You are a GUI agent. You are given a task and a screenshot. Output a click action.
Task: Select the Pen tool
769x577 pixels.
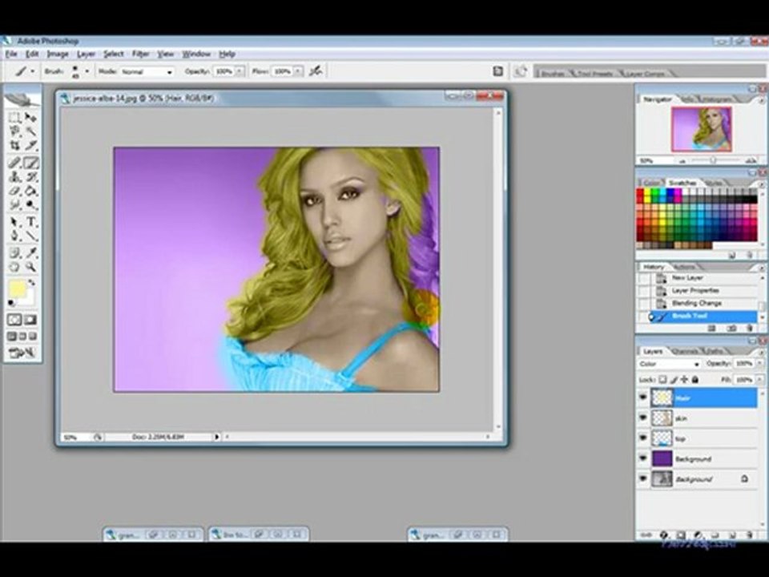[x=14, y=236]
